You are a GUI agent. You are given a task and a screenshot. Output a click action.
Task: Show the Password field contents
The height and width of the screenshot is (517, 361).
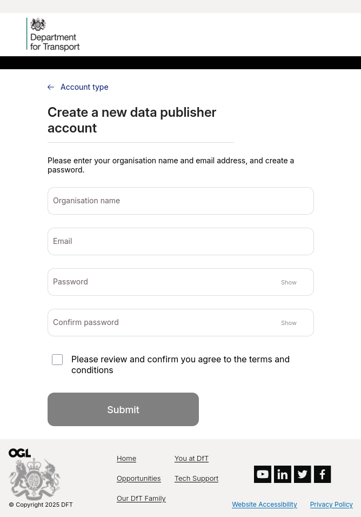pyautogui.click(x=289, y=282)
